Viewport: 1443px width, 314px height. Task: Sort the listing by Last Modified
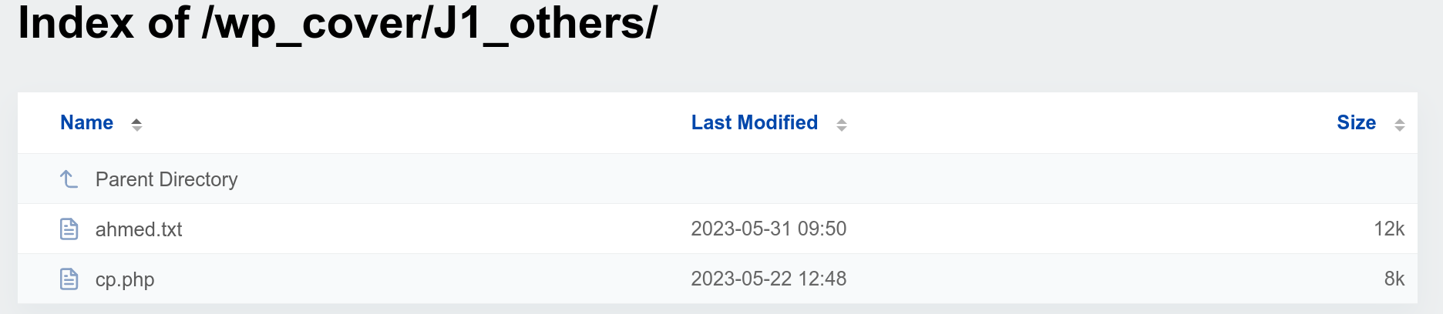coord(754,123)
